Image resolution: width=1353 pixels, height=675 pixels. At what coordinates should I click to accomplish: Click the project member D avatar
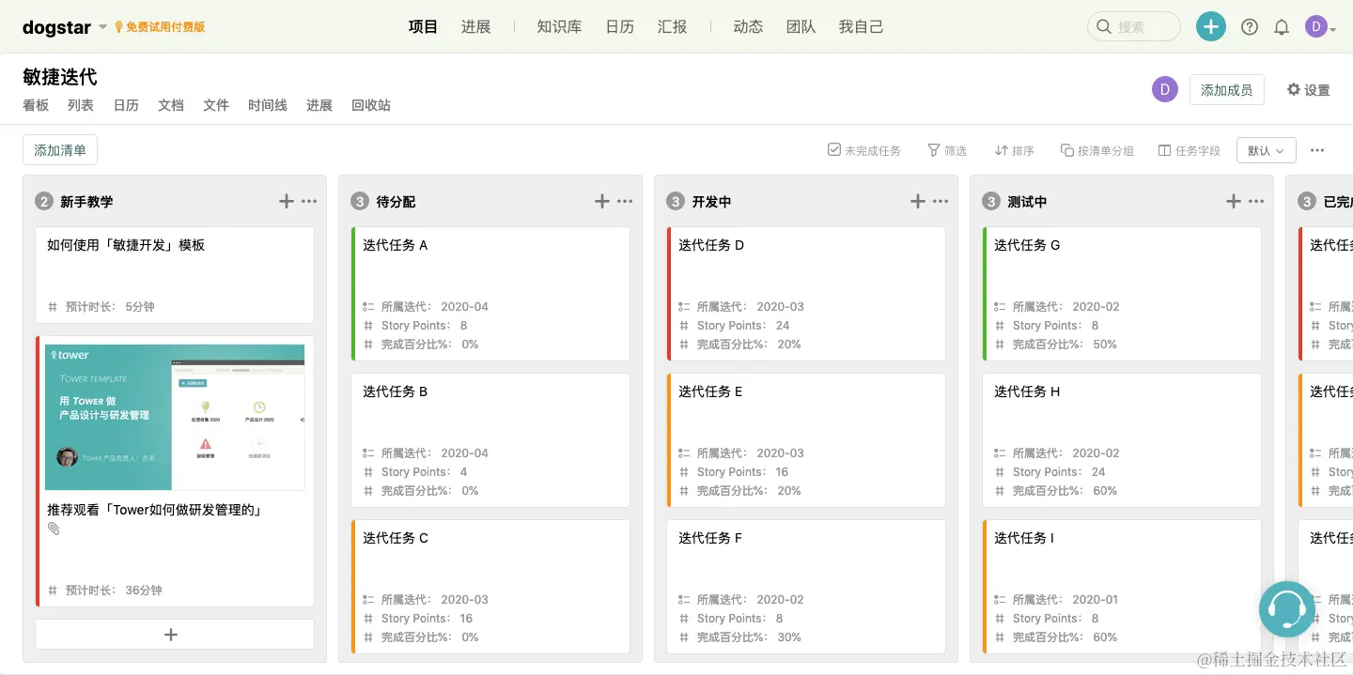[1165, 89]
